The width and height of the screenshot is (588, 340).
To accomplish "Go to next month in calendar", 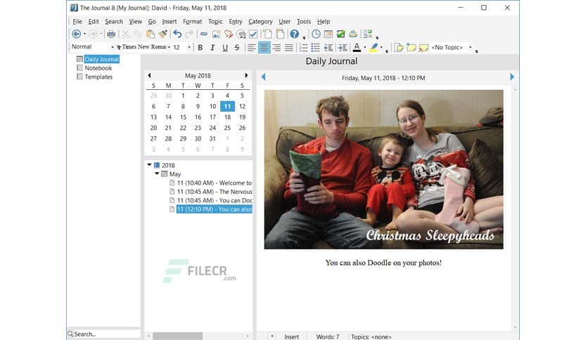I will (x=246, y=75).
